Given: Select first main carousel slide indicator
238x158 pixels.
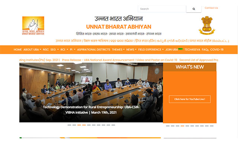Looking at the screenshot, I should [69, 125].
